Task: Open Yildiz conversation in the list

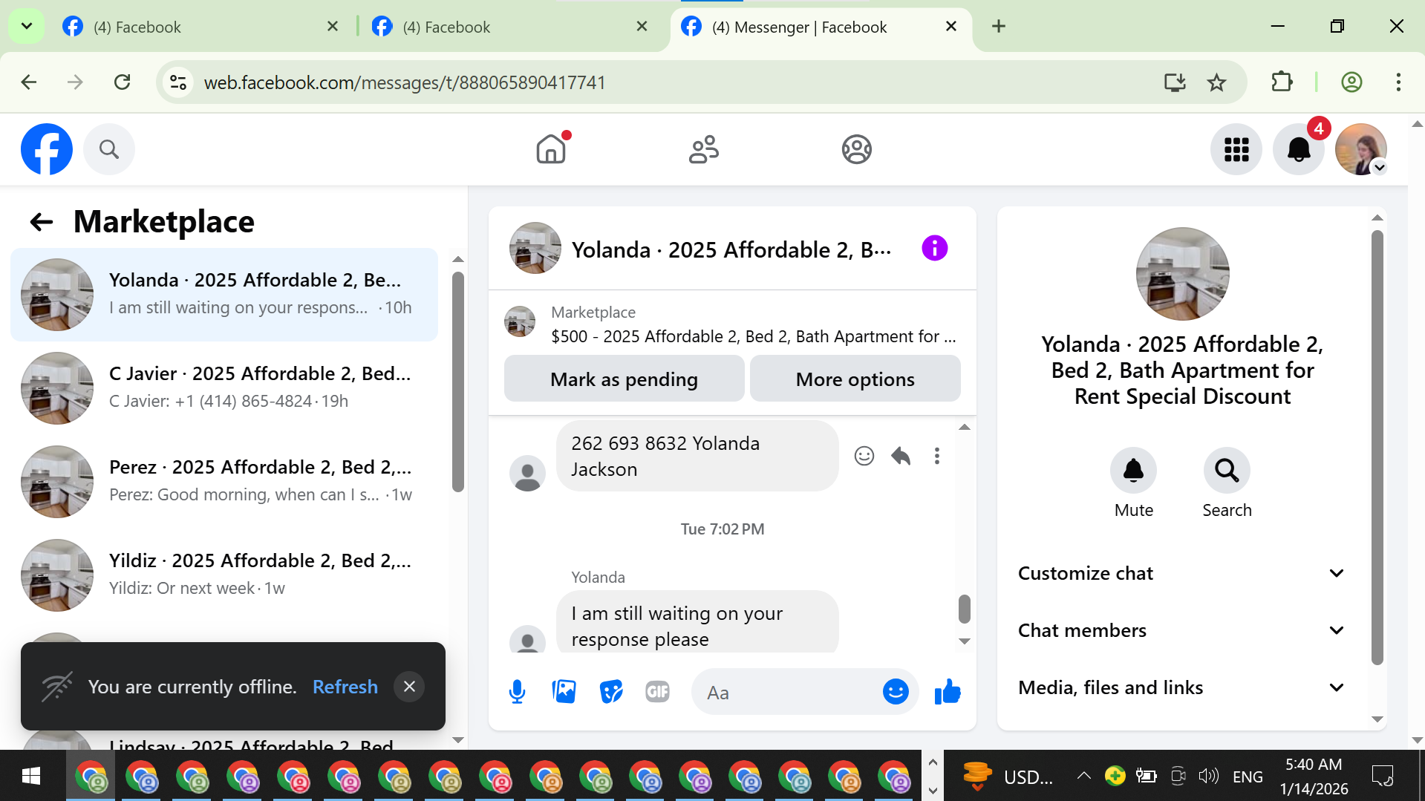Action: [224, 575]
